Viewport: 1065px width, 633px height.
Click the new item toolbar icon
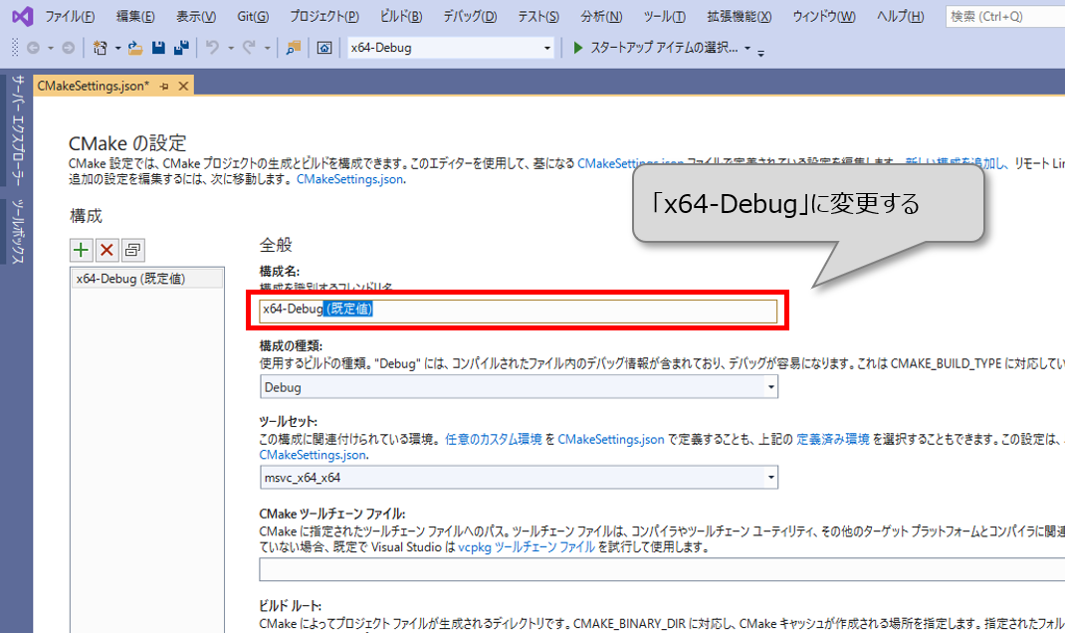(x=100, y=48)
